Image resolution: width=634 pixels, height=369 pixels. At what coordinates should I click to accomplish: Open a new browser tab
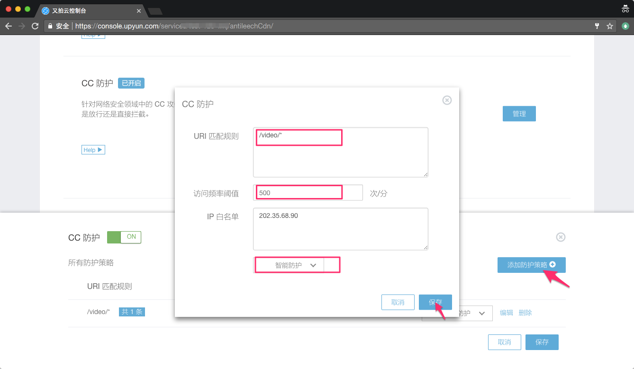click(155, 11)
